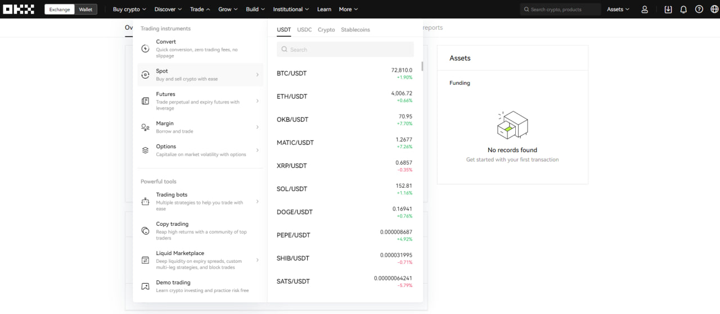Click the magnifier in the top search bar
720x314 pixels.
tap(526, 10)
